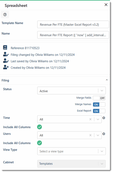This screenshot has width=113, height=173.
Task: Click the Last saved user-edit icon
Action: (6, 61)
